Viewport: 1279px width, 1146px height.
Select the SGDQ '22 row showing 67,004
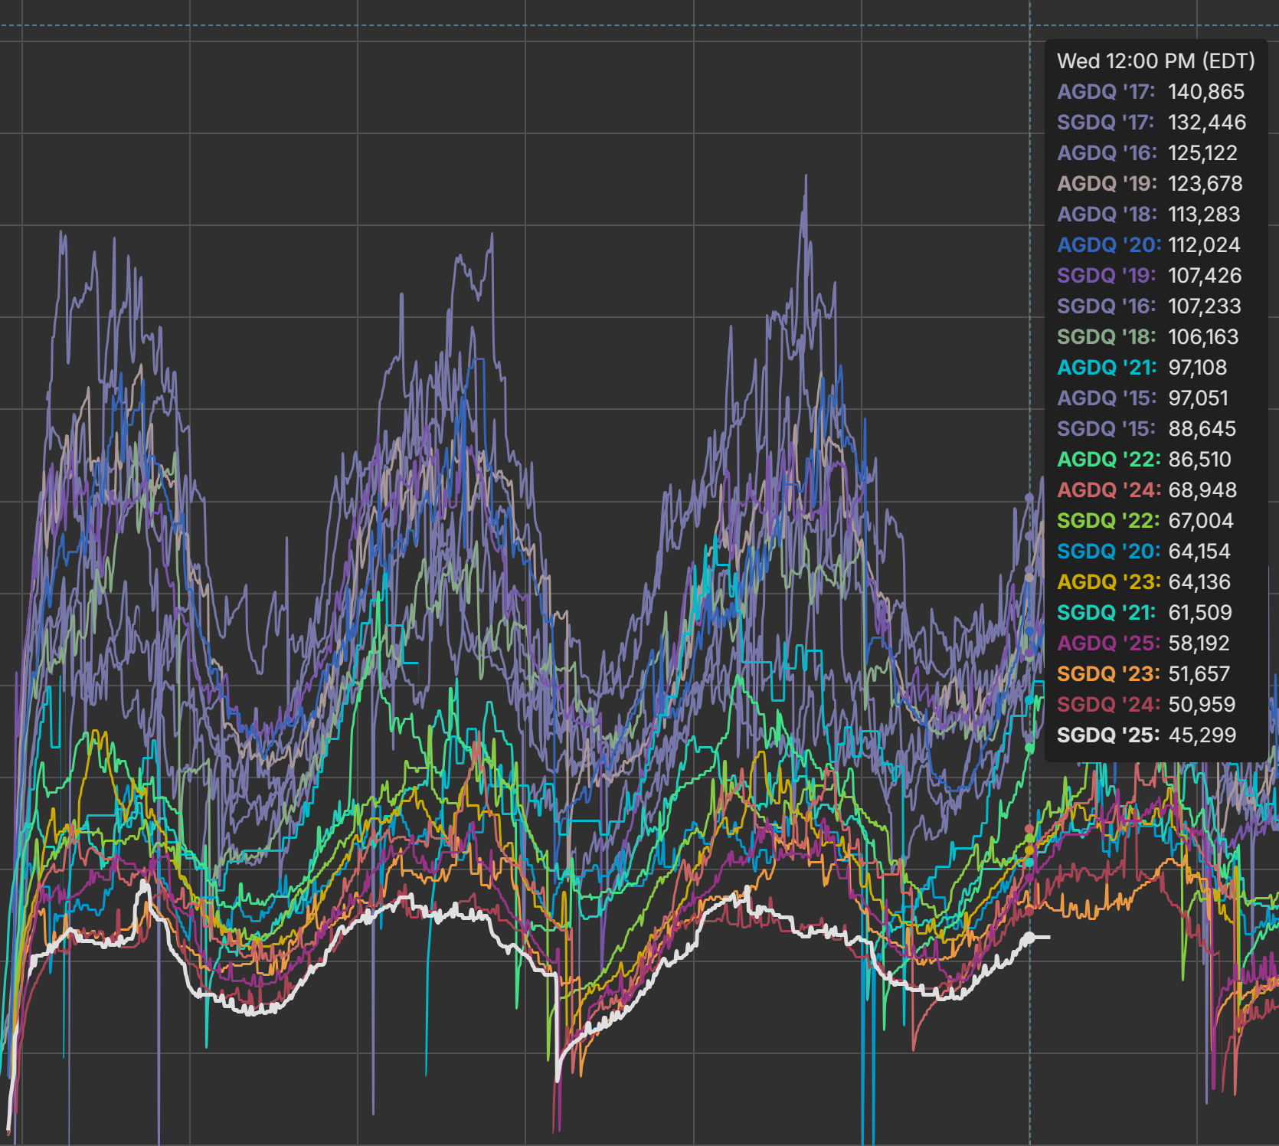(x=1146, y=521)
